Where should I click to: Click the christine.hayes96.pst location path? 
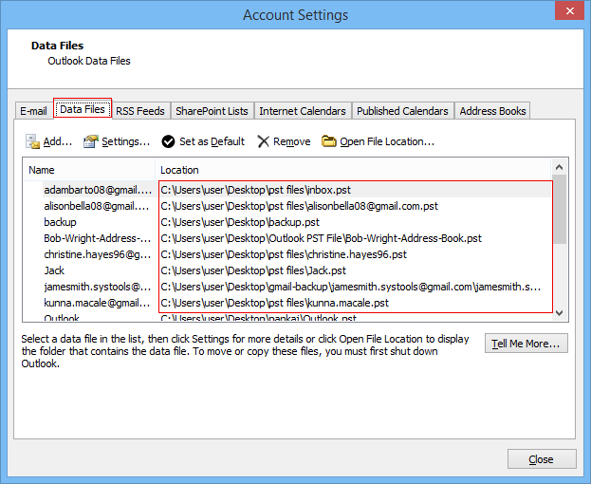coord(284,254)
